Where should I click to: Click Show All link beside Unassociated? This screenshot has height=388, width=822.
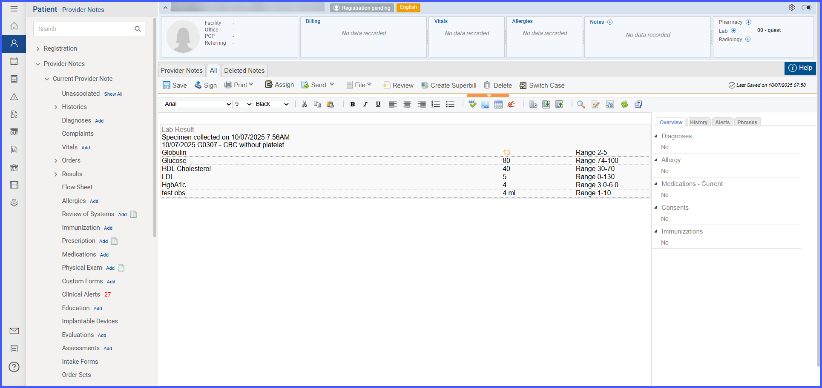click(x=113, y=94)
